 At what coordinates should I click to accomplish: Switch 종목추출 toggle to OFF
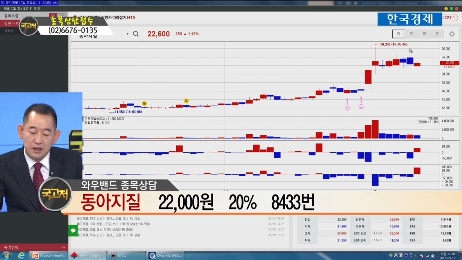point(61,16)
